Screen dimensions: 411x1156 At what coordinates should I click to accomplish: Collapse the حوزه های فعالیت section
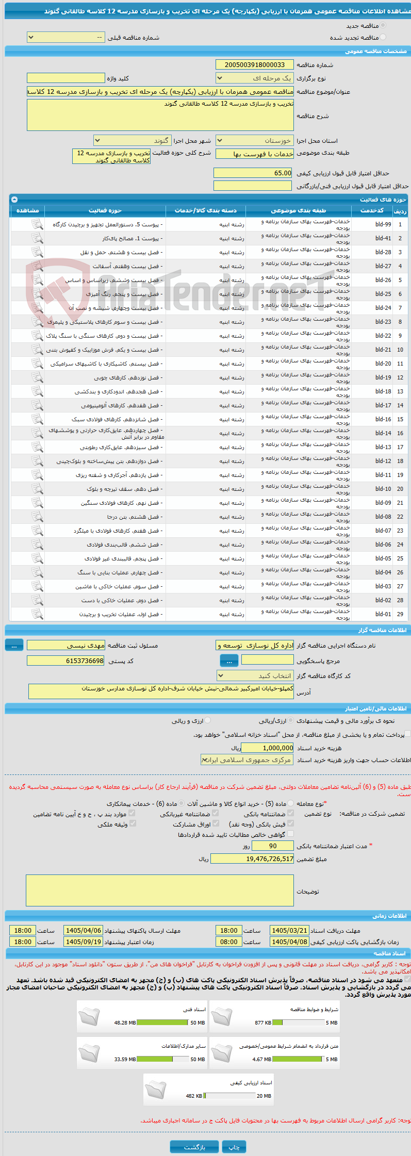click(x=14, y=199)
